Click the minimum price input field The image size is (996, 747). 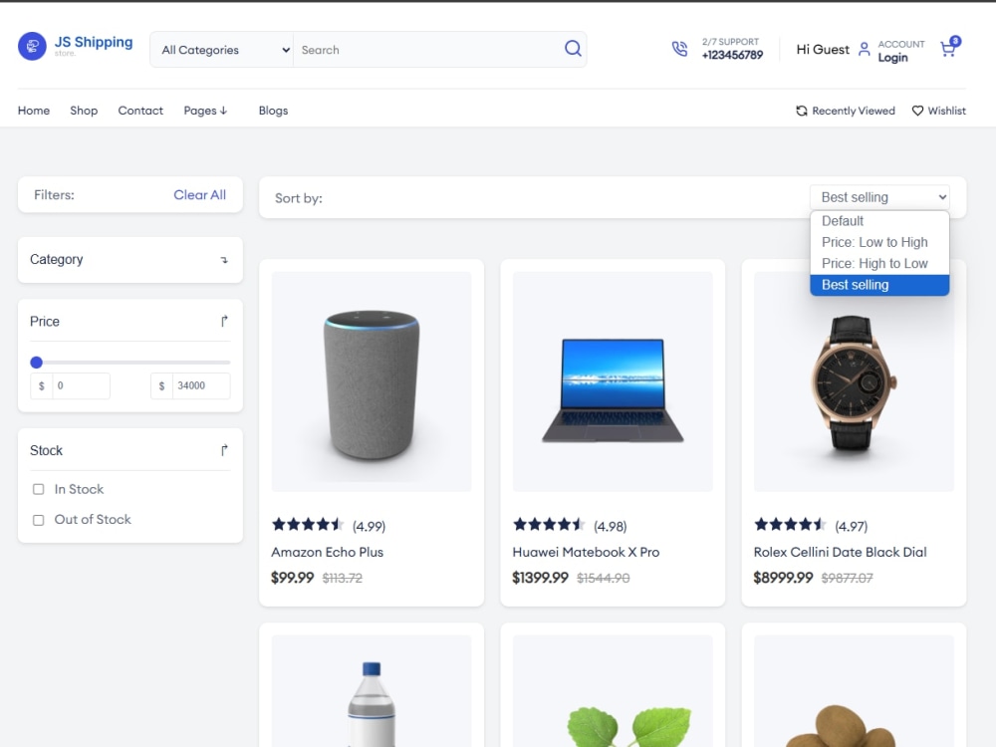(x=81, y=385)
